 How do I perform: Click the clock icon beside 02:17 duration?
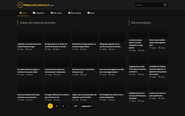click(x=81, y=49)
